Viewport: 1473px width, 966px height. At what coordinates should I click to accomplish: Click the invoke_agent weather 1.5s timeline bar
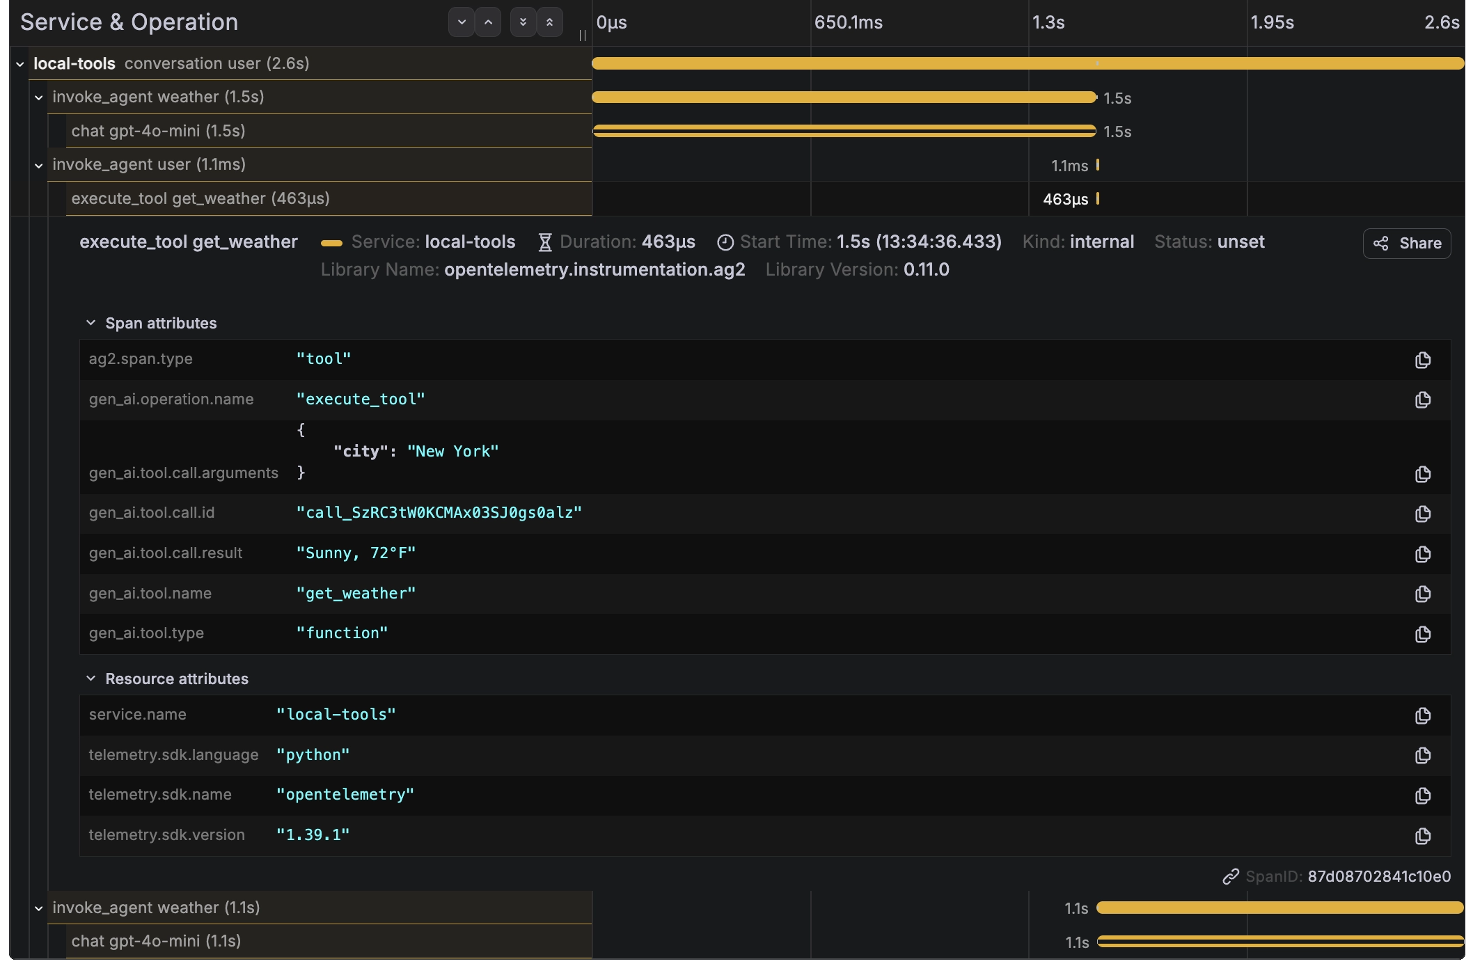[x=844, y=97]
